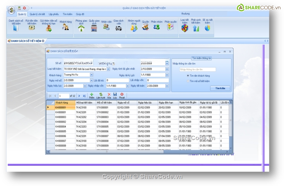Click the dollar application button
Screen dimensions: 284x186
(x=11, y=10)
